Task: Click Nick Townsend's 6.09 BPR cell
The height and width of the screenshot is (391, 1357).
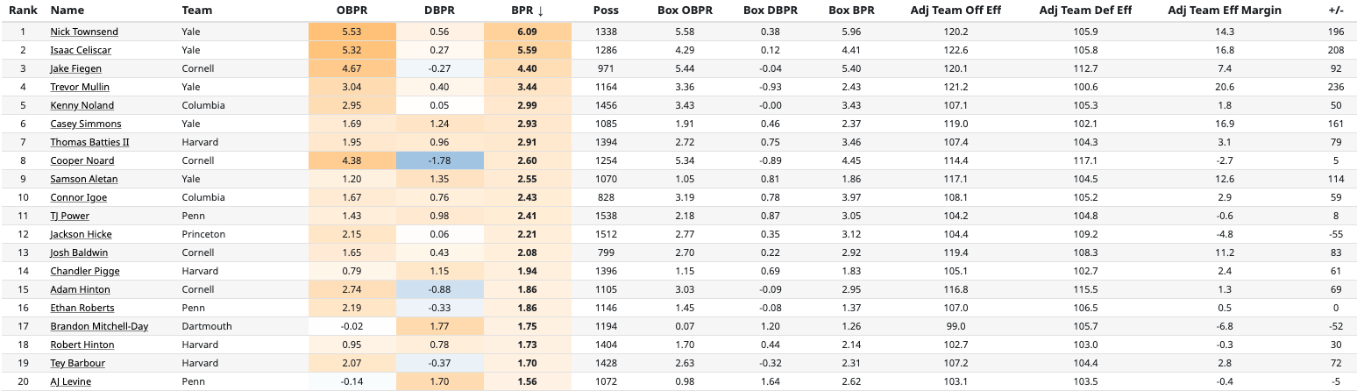Action: click(x=527, y=32)
